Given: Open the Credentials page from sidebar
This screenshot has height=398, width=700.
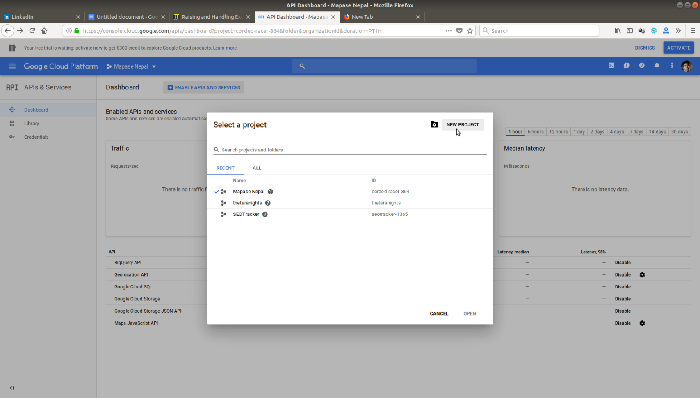Looking at the screenshot, I should 36,137.
